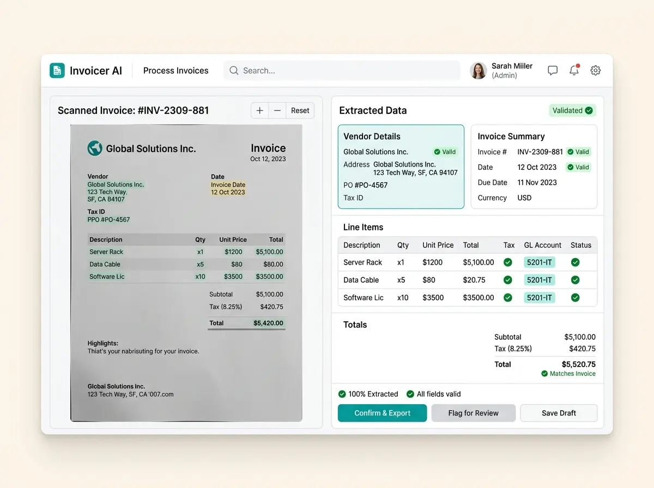Click the Scanned Invoice #INV-2309-881 title
Viewport: 654px width, 488px height.
(x=134, y=111)
